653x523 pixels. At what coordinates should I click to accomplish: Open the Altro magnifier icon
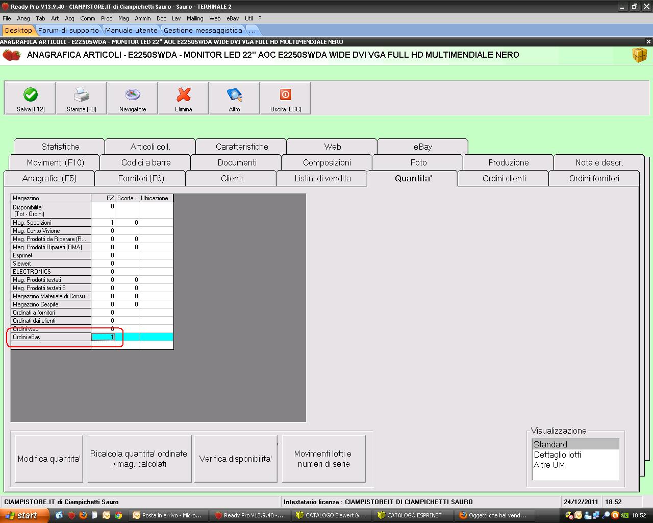tap(235, 95)
